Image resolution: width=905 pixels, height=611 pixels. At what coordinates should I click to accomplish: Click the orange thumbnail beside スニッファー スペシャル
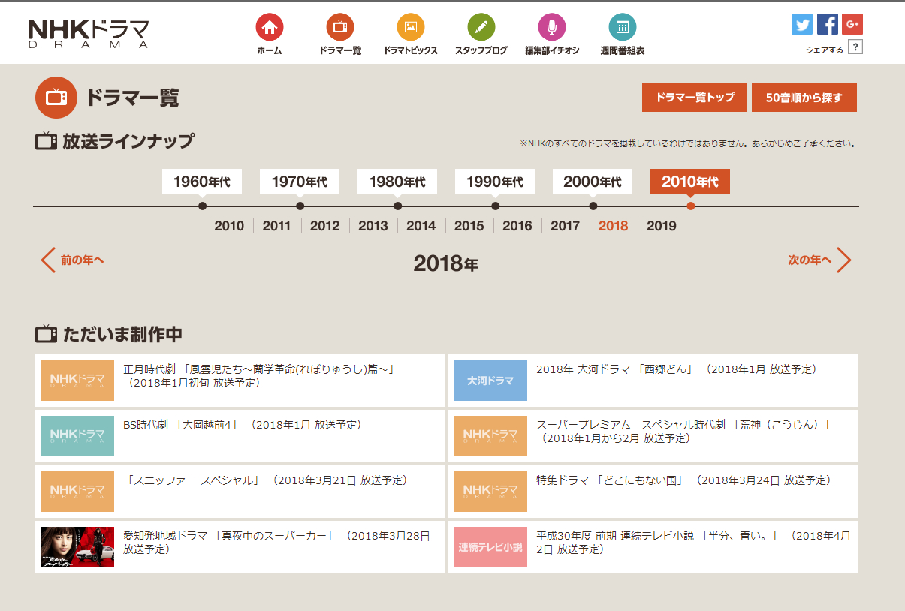[77, 492]
